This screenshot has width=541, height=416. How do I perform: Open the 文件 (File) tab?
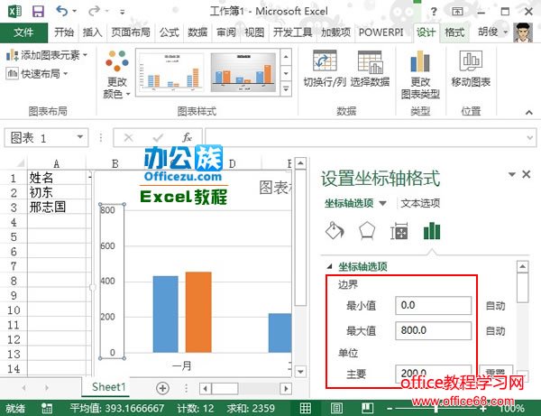tap(23, 32)
